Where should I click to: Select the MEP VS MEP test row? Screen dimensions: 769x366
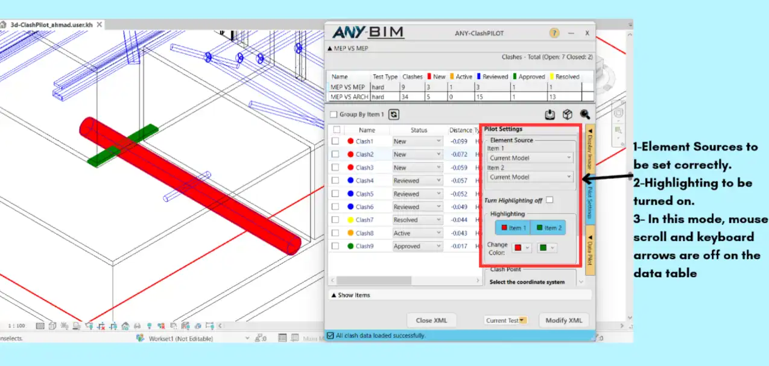(x=461, y=87)
